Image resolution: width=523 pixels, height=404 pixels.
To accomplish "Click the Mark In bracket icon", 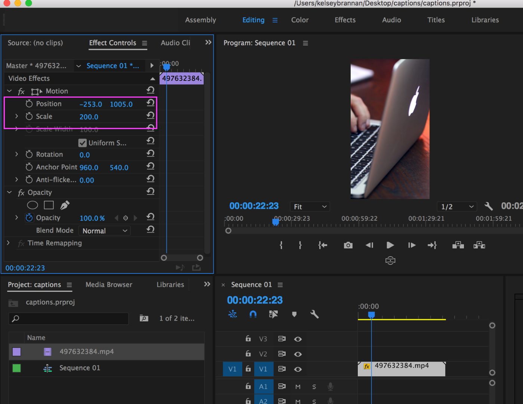I will point(281,245).
